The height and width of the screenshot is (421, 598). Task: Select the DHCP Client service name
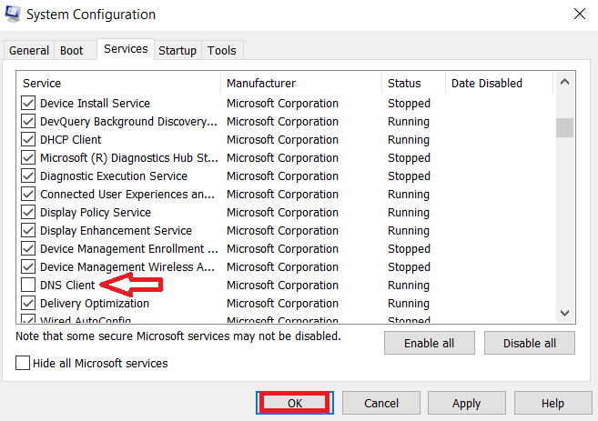pyautogui.click(x=71, y=139)
